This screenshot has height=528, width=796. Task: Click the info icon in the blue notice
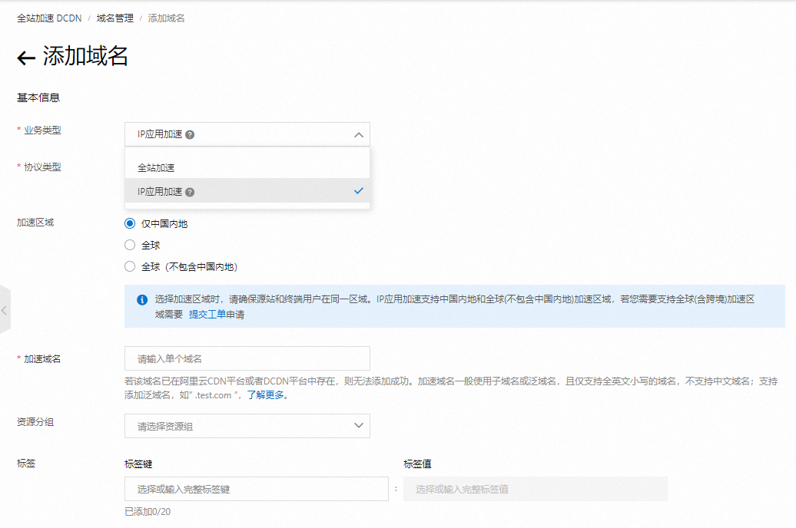pos(142,300)
